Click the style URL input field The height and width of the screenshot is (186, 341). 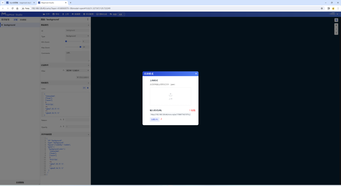[170, 114]
